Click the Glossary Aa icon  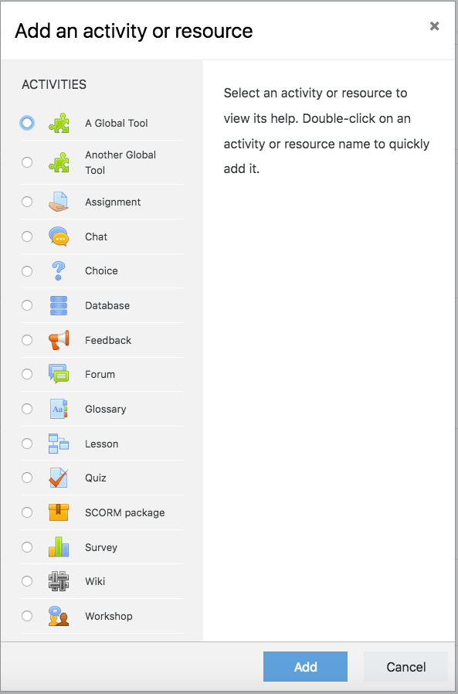point(59,409)
